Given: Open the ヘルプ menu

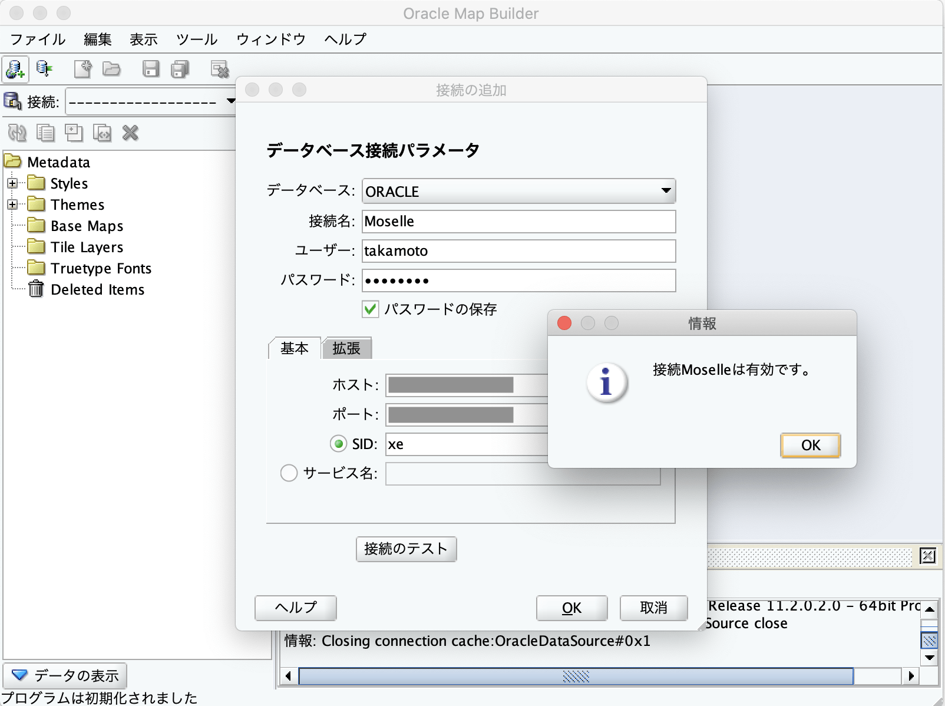Looking at the screenshot, I should click(x=345, y=39).
